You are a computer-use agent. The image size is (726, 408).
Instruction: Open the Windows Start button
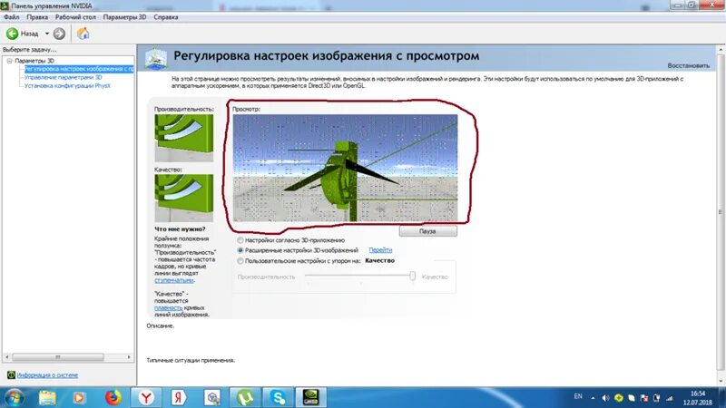pyautogui.click(x=14, y=397)
